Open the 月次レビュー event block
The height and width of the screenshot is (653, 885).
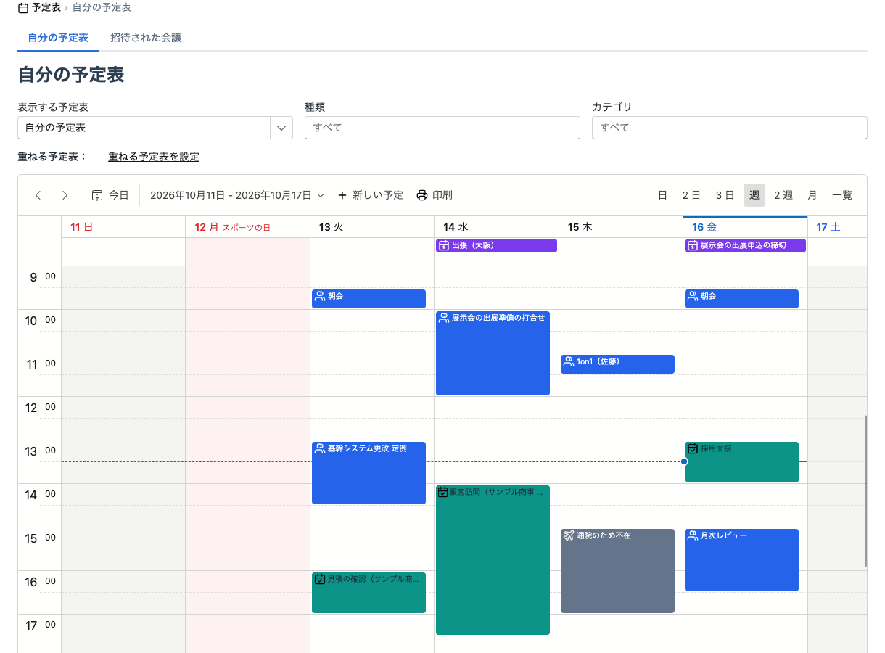point(741,560)
